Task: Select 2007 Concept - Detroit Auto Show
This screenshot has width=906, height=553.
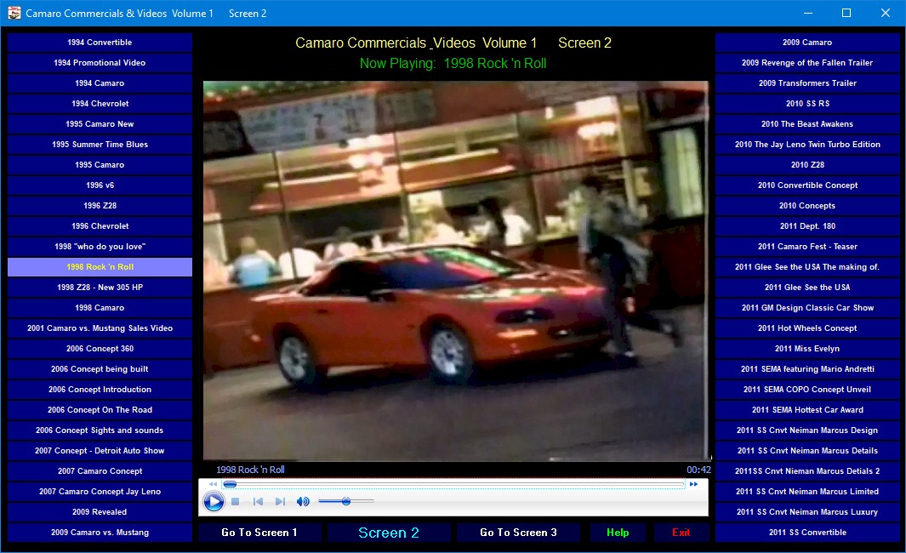Action: coord(100,450)
